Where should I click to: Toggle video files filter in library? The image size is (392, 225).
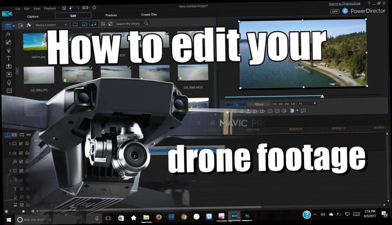tap(75, 24)
